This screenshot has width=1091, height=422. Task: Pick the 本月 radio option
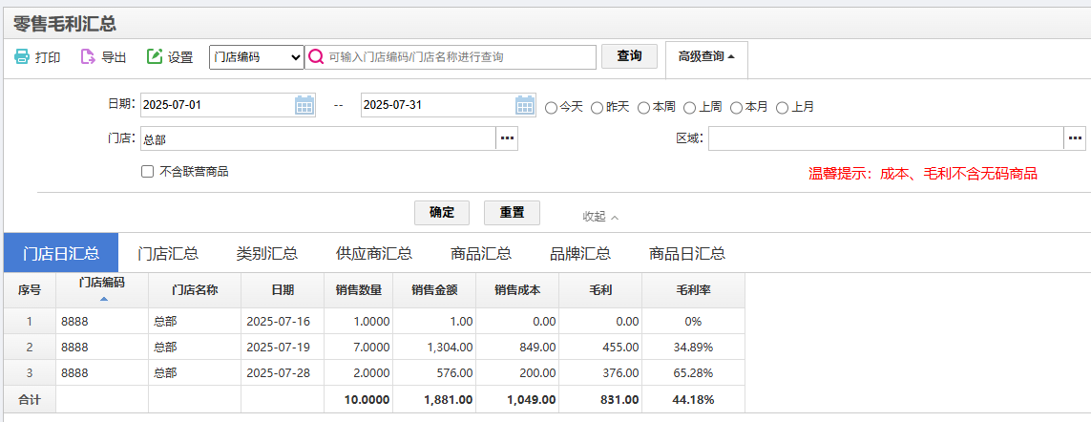click(x=736, y=107)
